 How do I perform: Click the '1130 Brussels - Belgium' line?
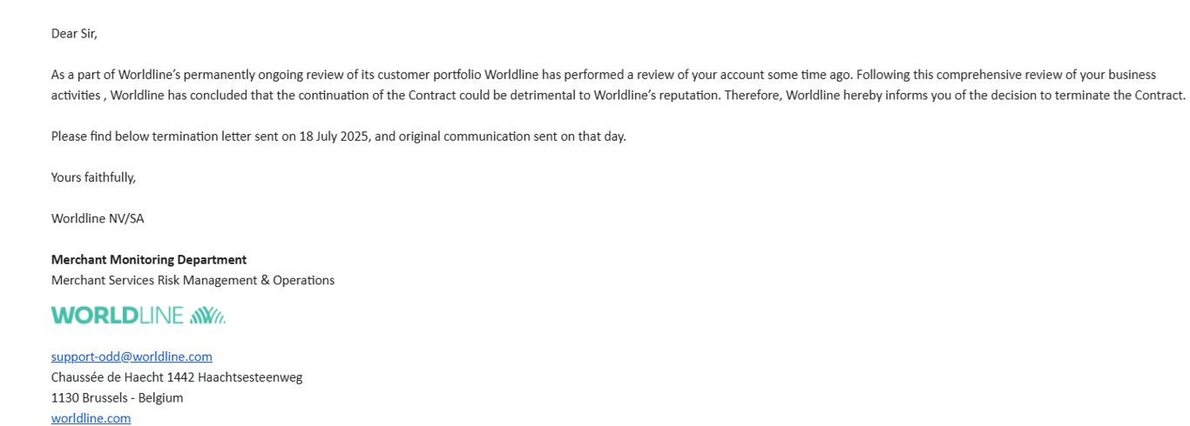click(117, 397)
